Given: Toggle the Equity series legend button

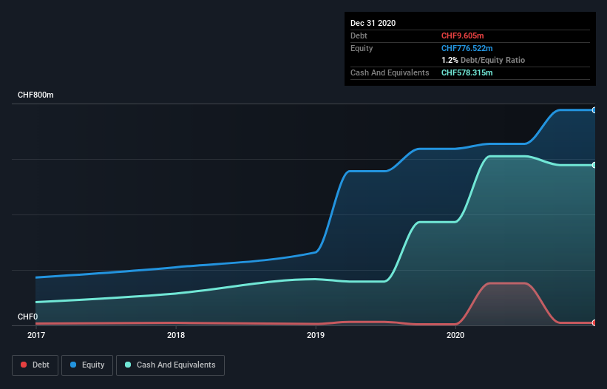Looking at the screenshot, I should click(x=87, y=365).
